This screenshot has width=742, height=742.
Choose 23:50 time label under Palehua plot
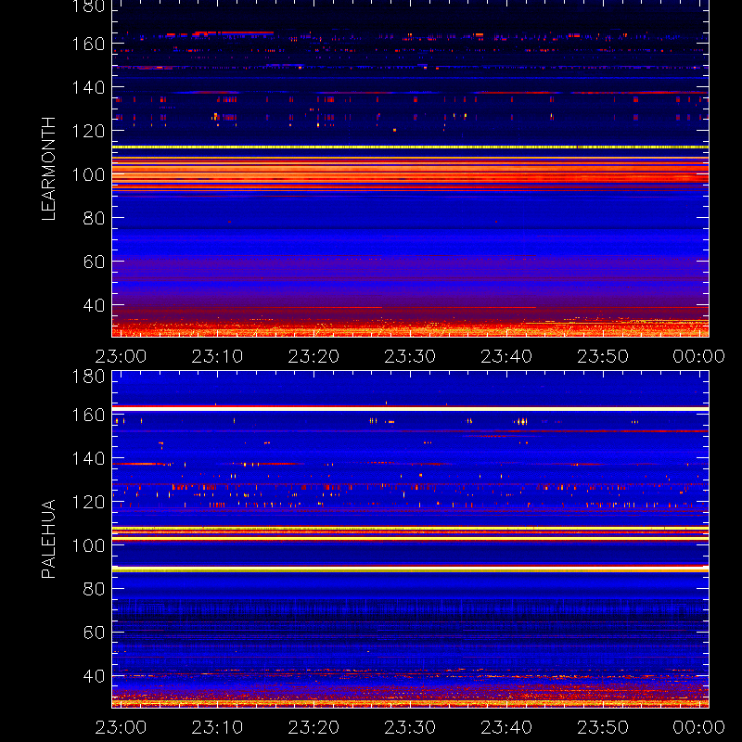click(603, 727)
